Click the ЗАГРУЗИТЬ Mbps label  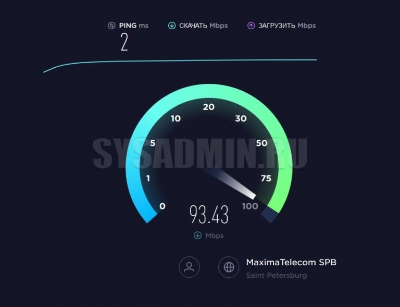[x=287, y=26]
